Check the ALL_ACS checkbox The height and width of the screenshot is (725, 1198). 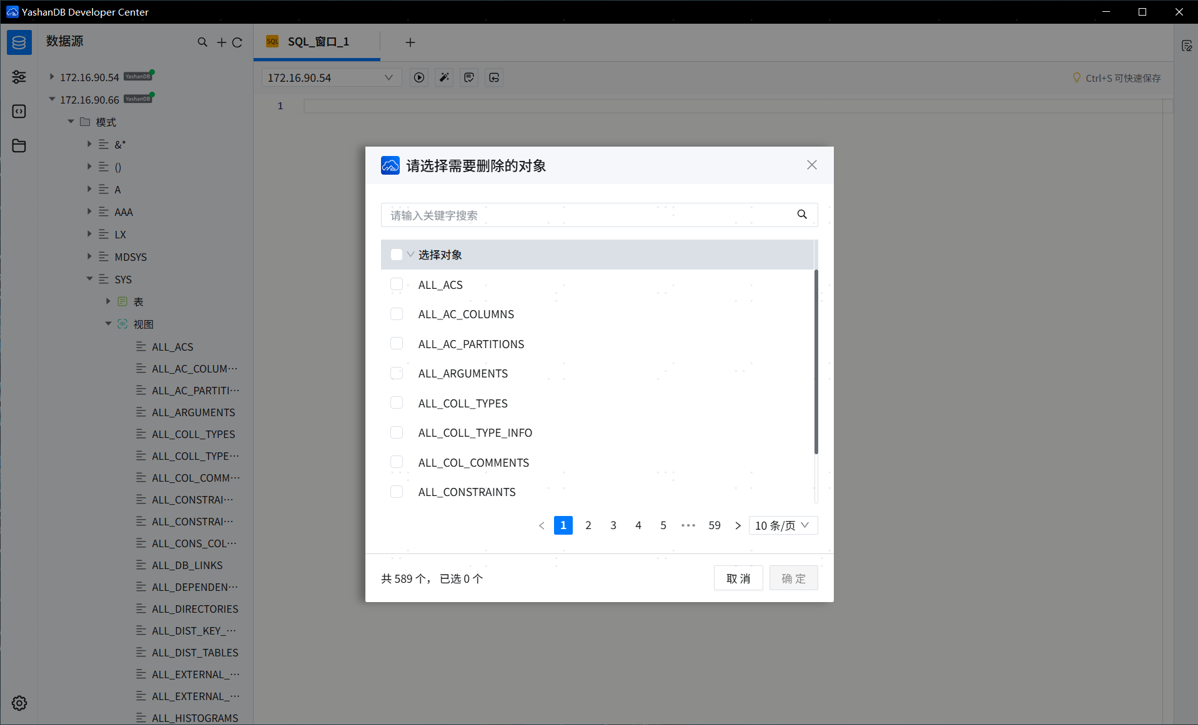397,285
